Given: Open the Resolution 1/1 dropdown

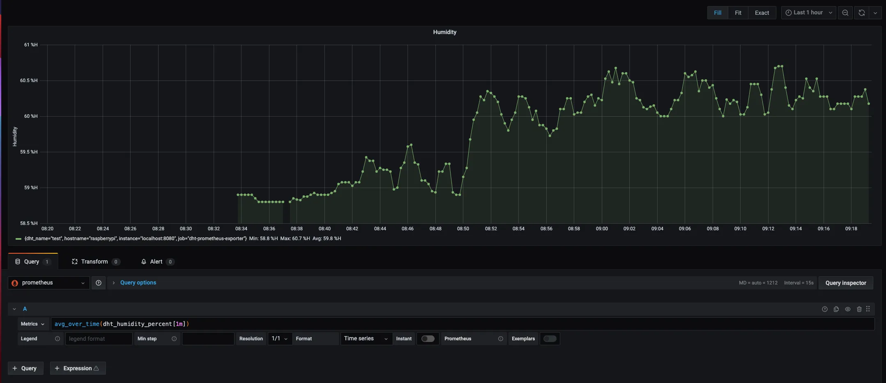Looking at the screenshot, I should click(280, 339).
